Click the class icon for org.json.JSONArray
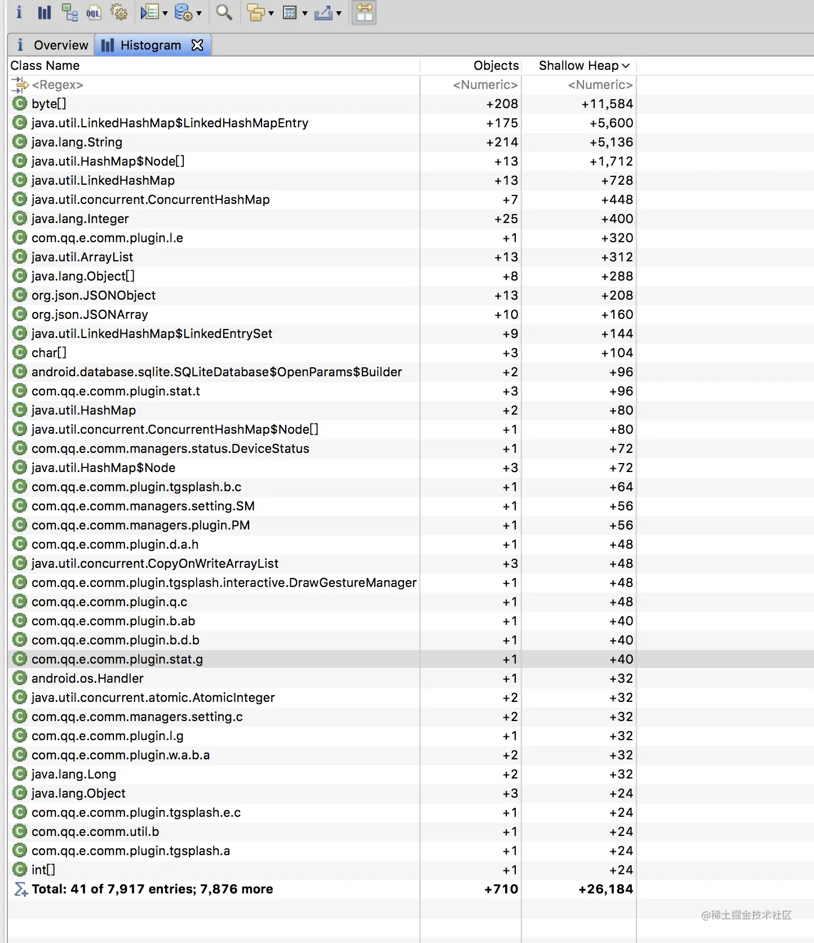 click(20, 314)
